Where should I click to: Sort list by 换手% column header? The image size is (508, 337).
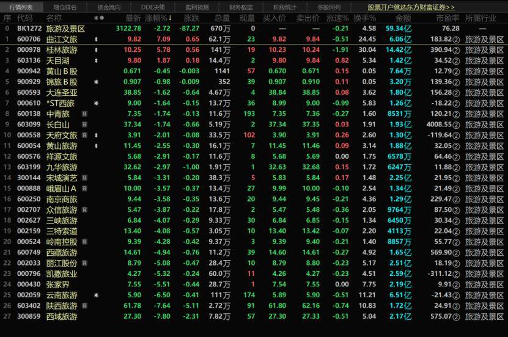click(365, 18)
